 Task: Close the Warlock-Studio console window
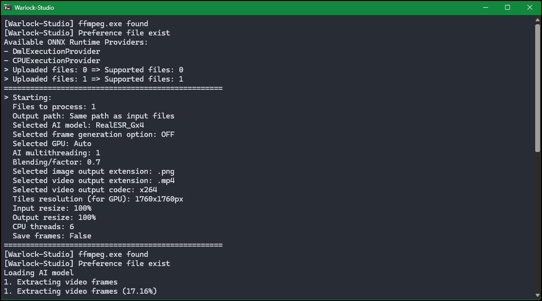click(530, 8)
